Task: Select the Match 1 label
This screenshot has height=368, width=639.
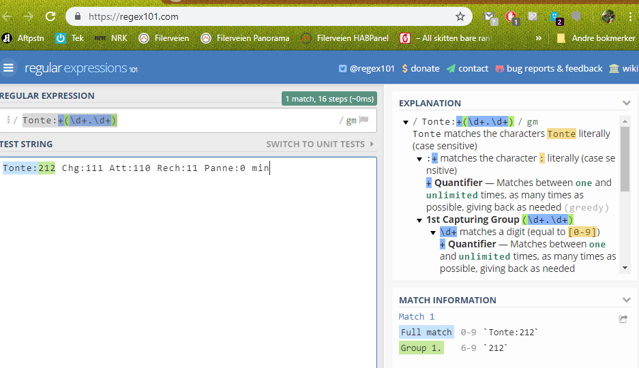Action: (417, 317)
